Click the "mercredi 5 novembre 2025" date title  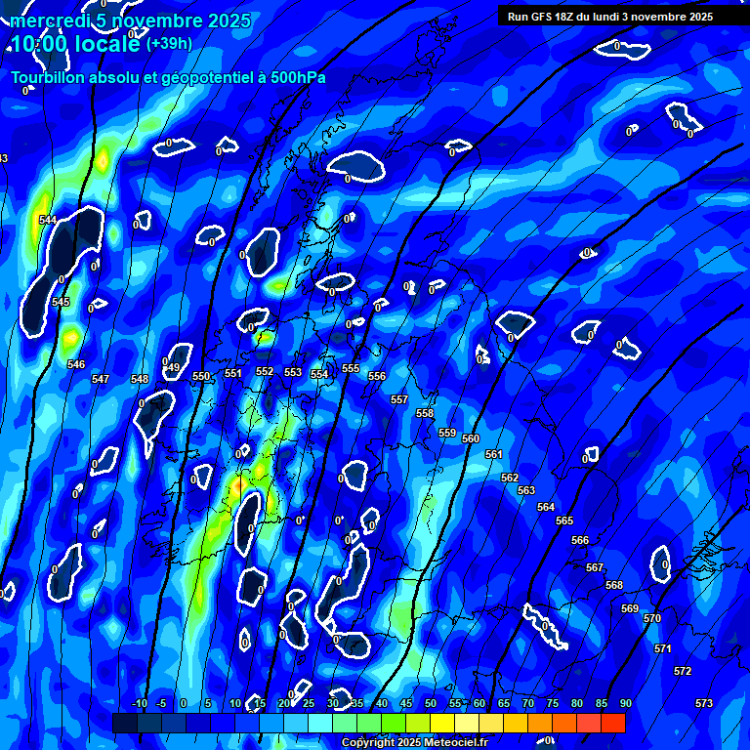tap(132, 21)
